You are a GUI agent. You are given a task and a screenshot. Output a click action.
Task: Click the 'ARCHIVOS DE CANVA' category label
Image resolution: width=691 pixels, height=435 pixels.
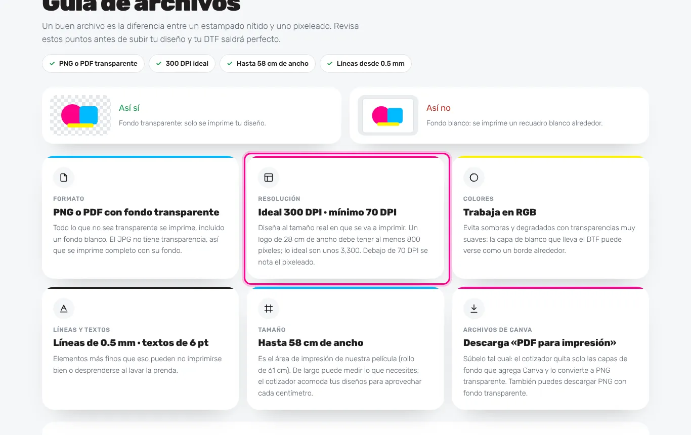(498, 330)
